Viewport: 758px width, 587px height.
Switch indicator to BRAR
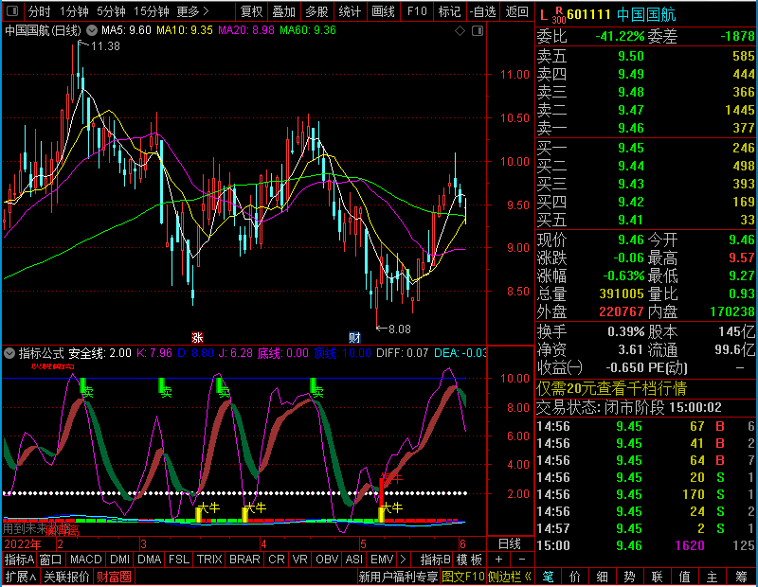click(244, 560)
